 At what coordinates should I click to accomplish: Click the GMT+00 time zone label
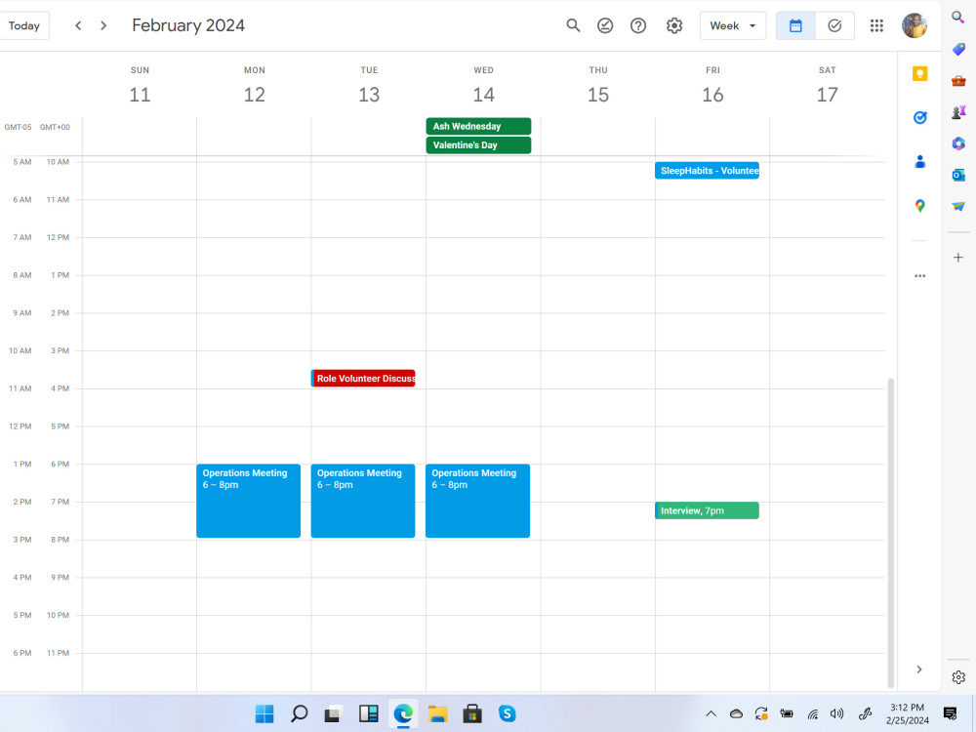click(x=55, y=127)
